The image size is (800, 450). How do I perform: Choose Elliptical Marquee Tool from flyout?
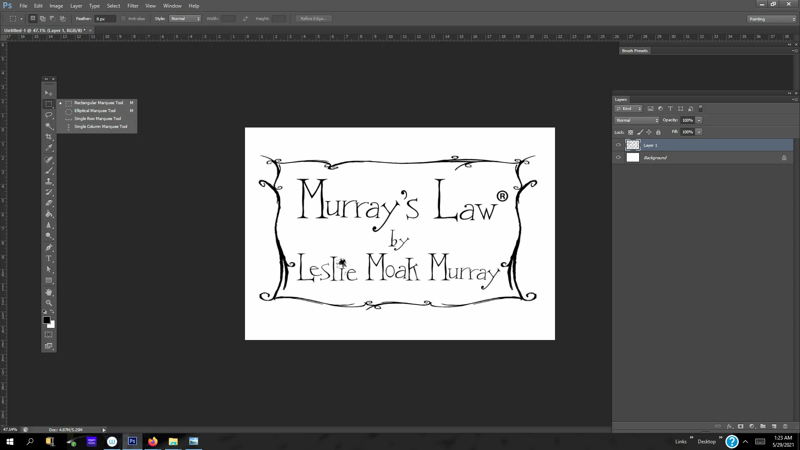coord(95,111)
